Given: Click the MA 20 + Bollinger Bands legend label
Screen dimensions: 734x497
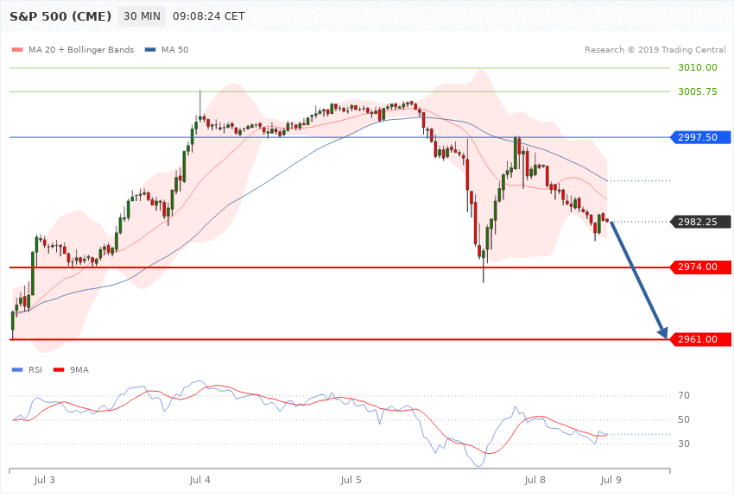Looking at the screenshot, I should 81,49.
